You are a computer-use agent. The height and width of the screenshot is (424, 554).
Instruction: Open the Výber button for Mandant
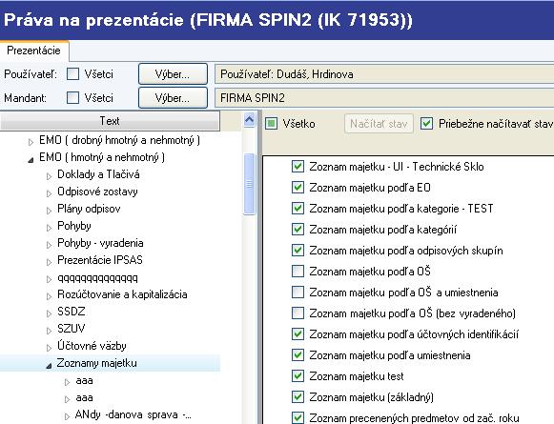(173, 97)
